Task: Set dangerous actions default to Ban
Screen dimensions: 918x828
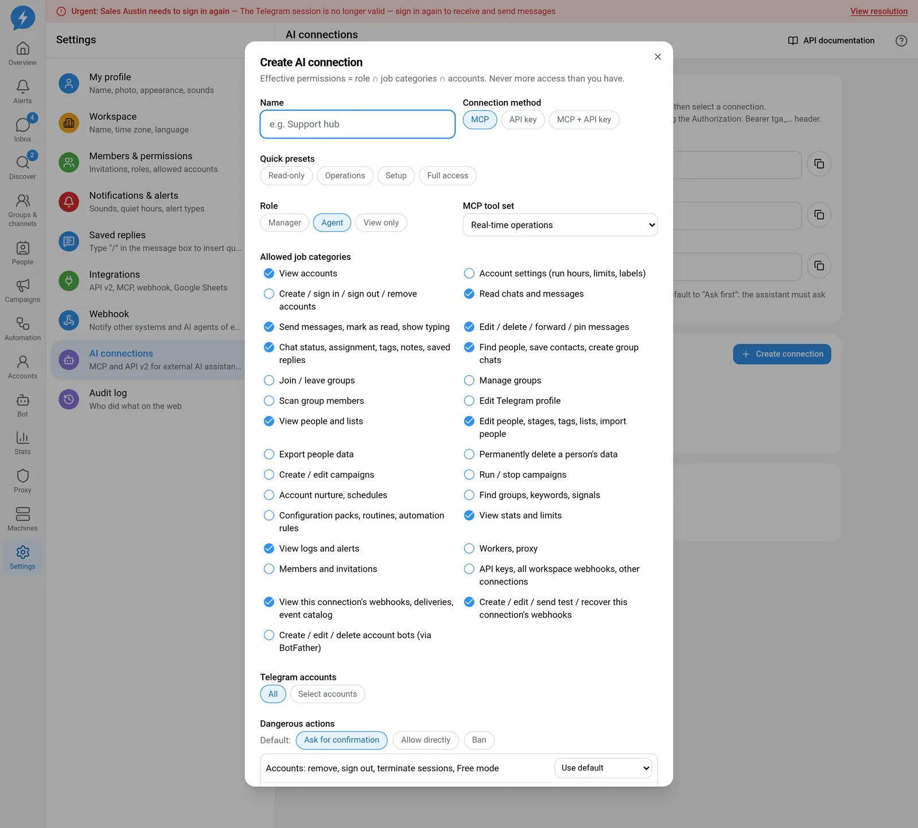Action: coord(479,740)
